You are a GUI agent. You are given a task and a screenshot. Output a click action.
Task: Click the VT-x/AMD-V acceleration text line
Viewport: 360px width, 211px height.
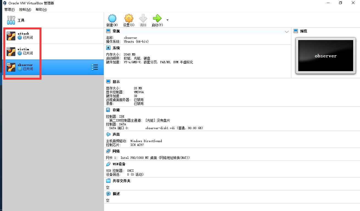click(158, 62)
